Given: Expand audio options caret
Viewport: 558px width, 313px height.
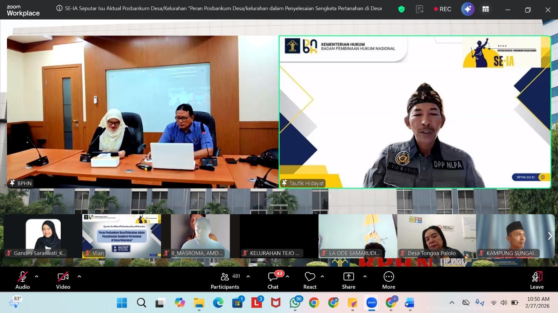Looking at the screenshot, I should (37, 276).
